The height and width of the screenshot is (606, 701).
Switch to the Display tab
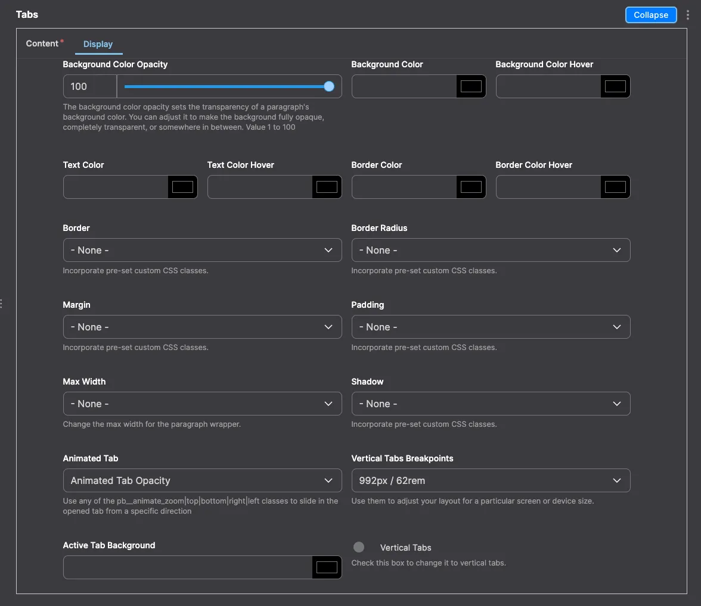click(x=98, y=44)
